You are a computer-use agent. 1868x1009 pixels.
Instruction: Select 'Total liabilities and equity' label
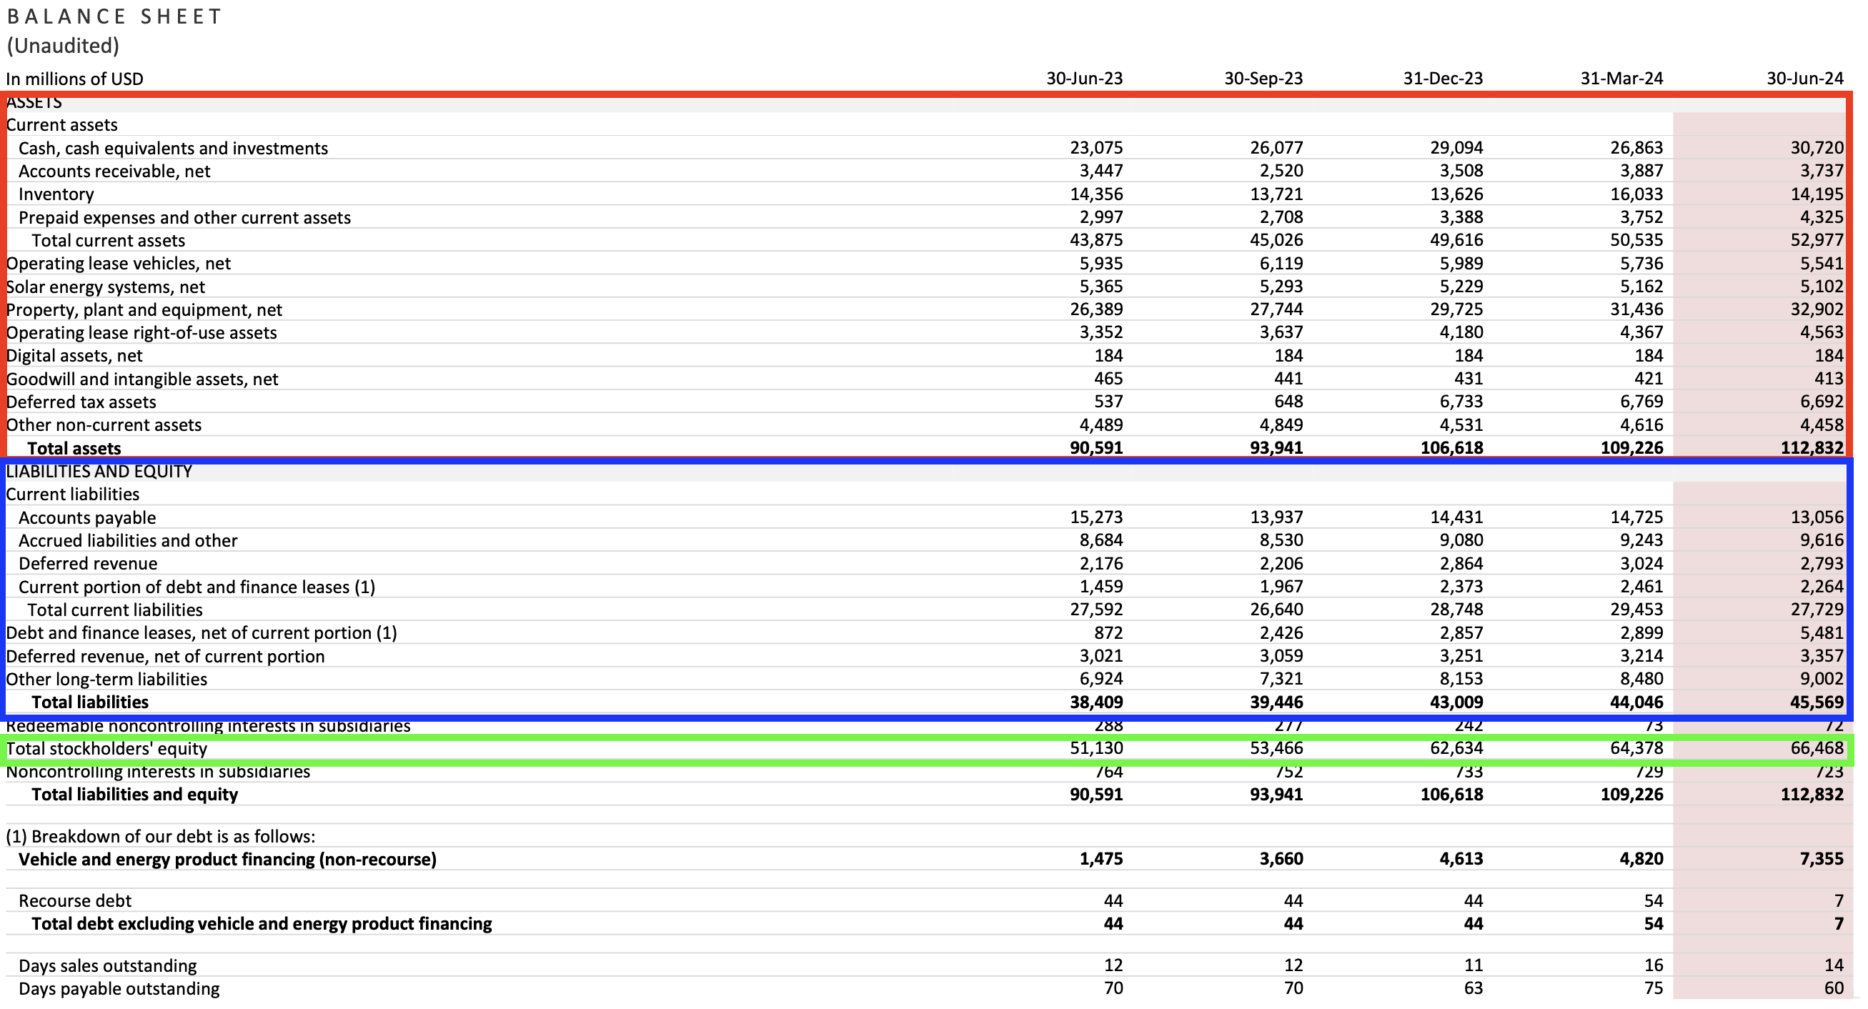coord(135,795)
